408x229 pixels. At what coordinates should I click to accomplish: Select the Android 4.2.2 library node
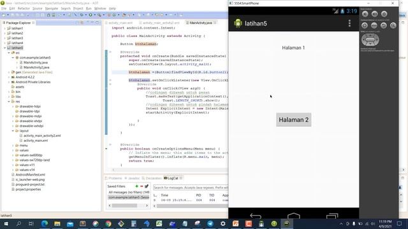point(25,77)
